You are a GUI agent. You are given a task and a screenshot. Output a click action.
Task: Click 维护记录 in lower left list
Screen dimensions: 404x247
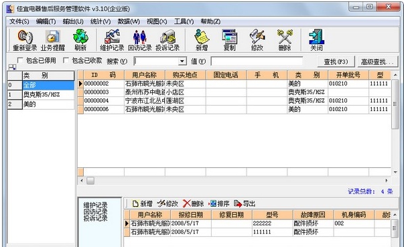pos(96,205)
